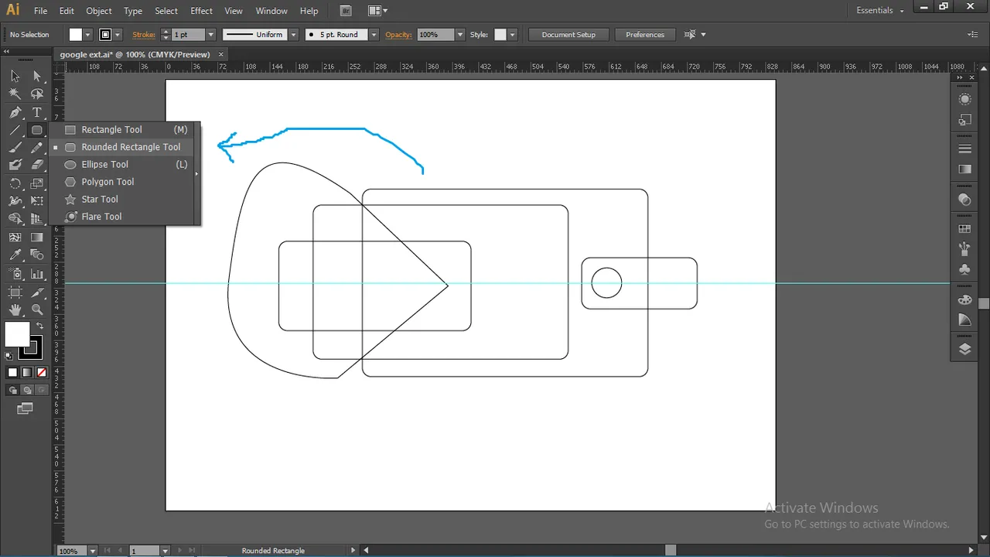Enable Draw Normal mode
The height and width of the screenshot is (557, 990).
click(12, 390)
